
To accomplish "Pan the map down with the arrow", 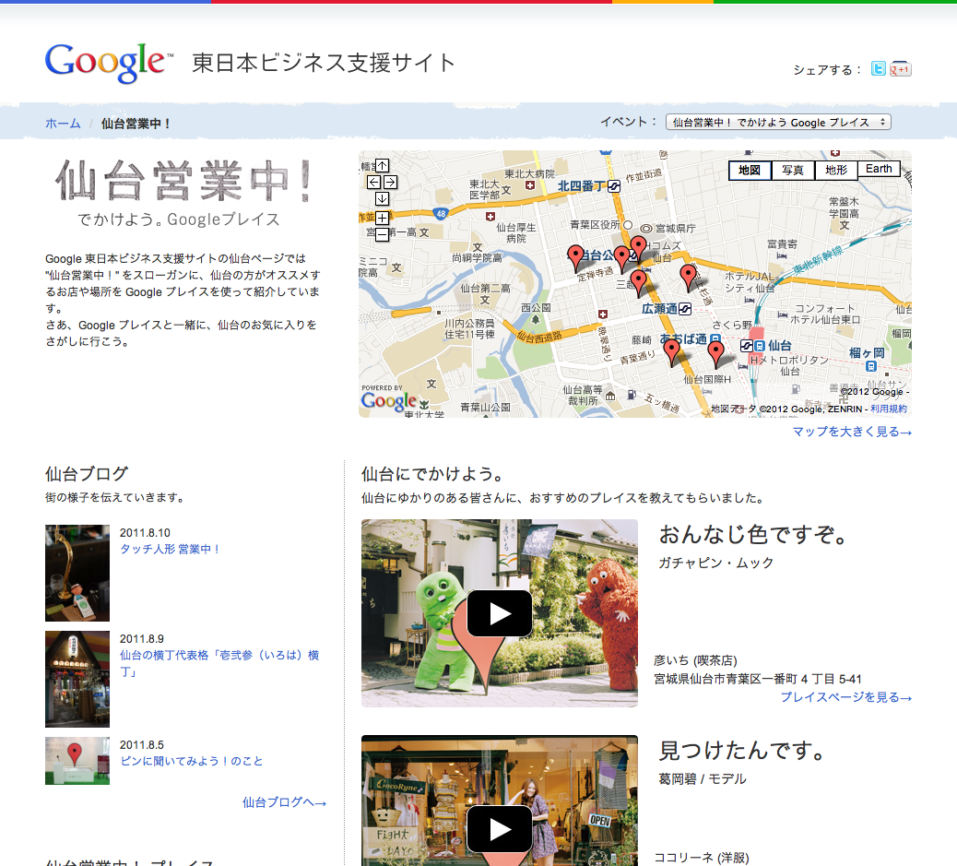I will [x=382, y=198].
